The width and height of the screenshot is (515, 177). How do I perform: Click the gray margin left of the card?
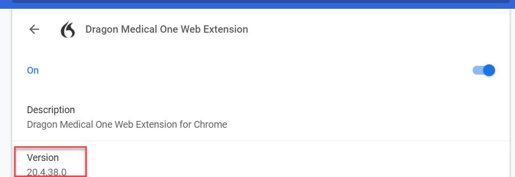[5, 93]
